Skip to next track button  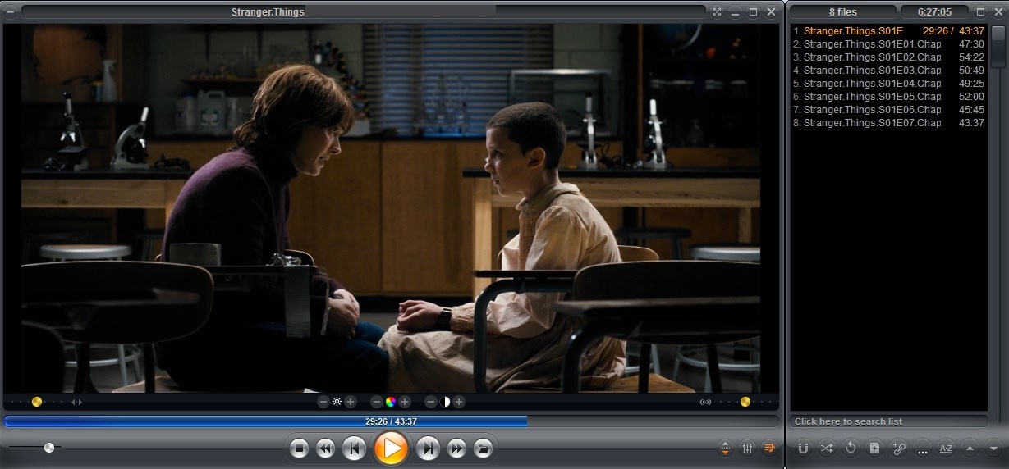coord(428,449)
